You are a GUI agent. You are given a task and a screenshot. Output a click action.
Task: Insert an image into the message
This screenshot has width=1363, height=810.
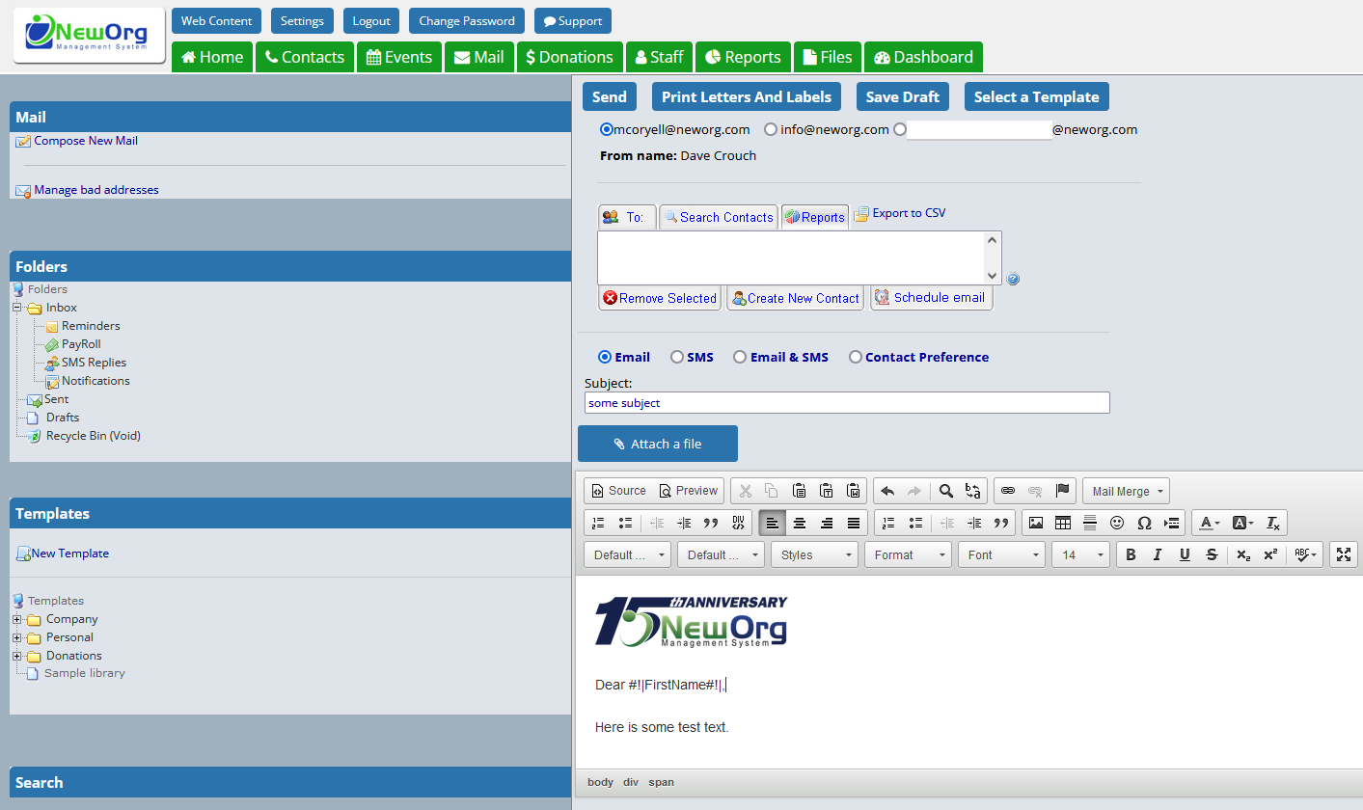1036,523
